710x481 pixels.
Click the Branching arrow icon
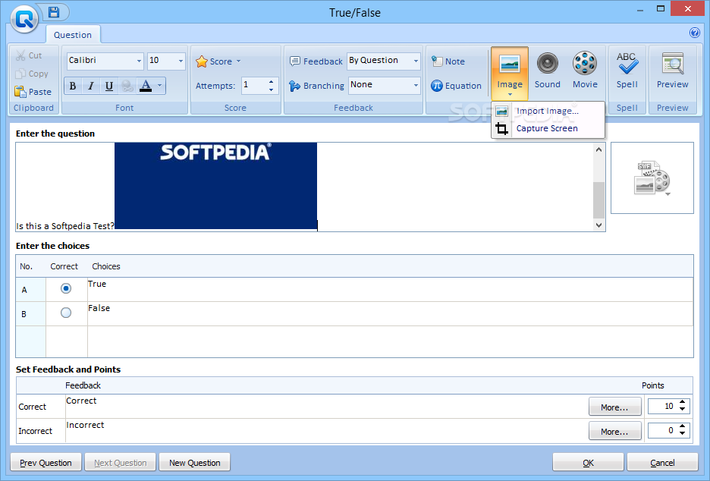[295, 86]
